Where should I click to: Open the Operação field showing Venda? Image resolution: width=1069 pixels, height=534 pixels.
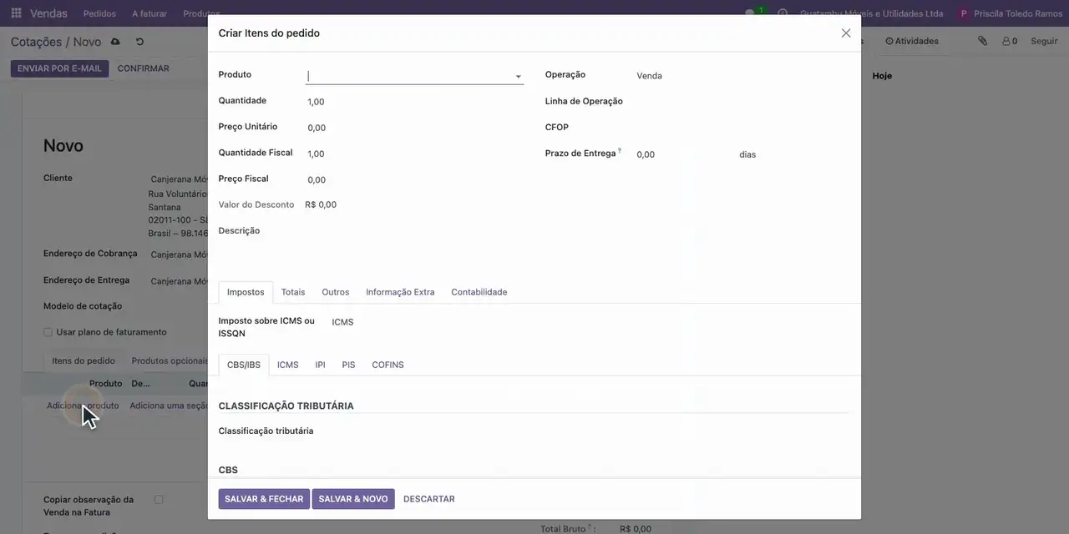(742, 76)
